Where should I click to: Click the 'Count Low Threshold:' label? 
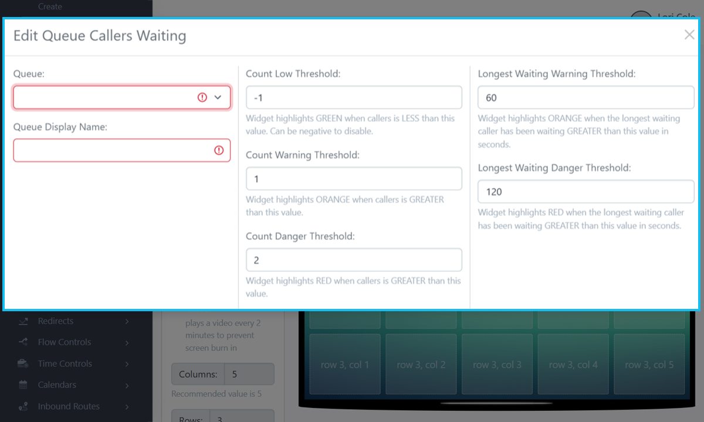(293, 74)
